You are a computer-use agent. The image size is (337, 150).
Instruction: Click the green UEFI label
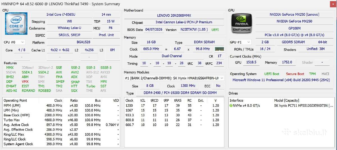tap(215, 29)
